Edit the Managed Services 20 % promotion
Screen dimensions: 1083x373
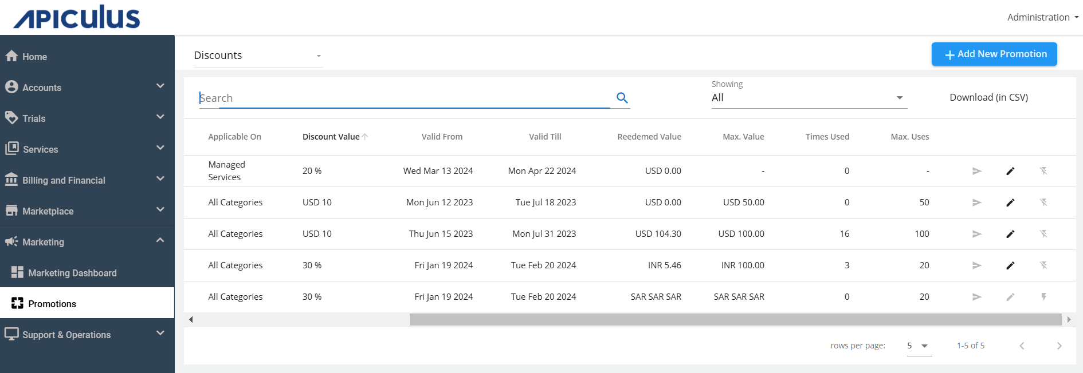[x=1011, y=171]
